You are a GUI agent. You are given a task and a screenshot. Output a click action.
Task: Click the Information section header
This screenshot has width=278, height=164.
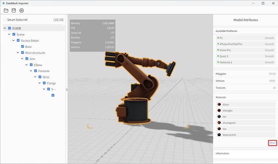[222, 153]
